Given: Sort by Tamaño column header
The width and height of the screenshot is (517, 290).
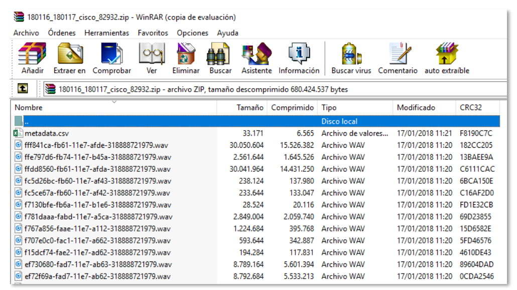Looking at the screenshot, I should [x=242, y=108].
